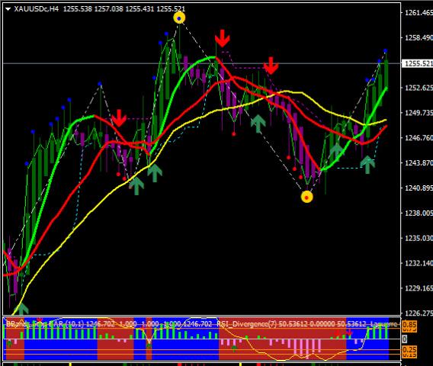The image size is (433, 366).
Task: Click the orange 0.25 level label
Action: point(409,349)
